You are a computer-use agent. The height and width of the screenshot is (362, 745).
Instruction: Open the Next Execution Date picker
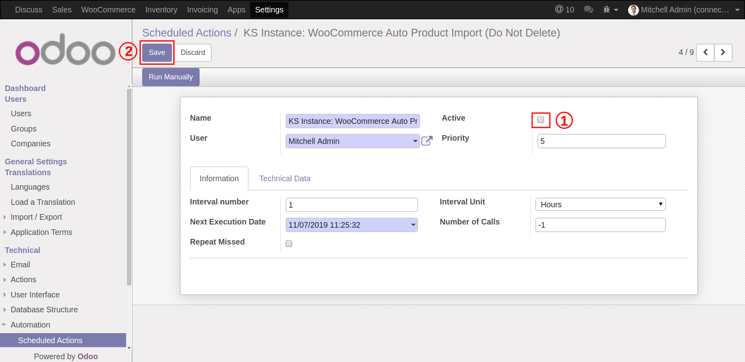click(351, 225)
